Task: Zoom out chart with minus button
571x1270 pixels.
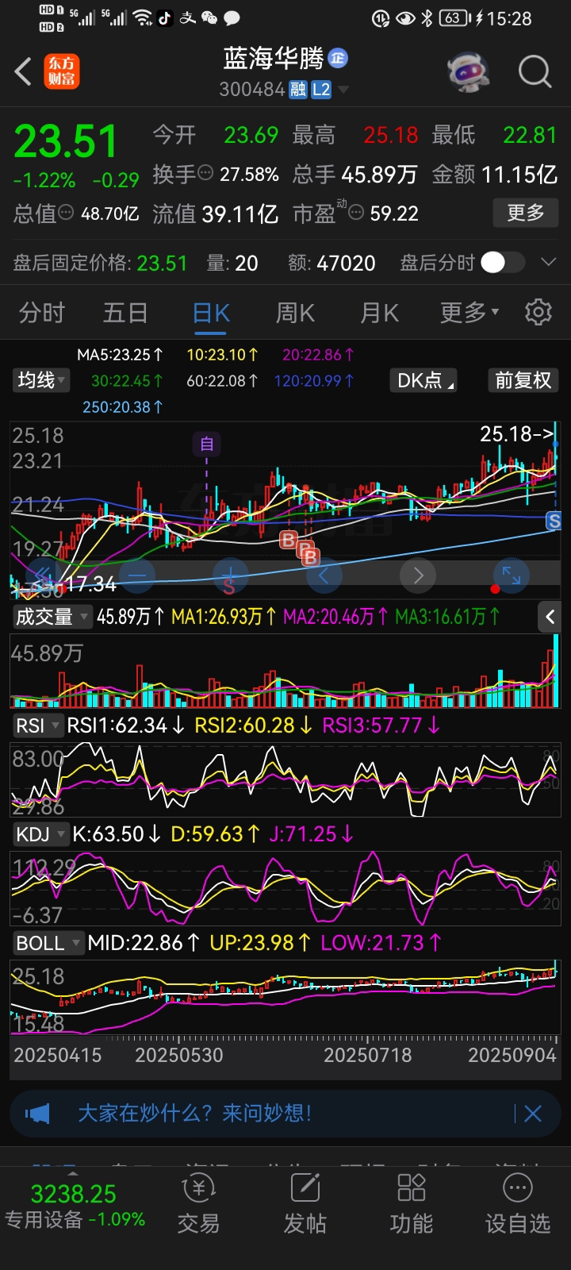Action: (x=137, y=575)
